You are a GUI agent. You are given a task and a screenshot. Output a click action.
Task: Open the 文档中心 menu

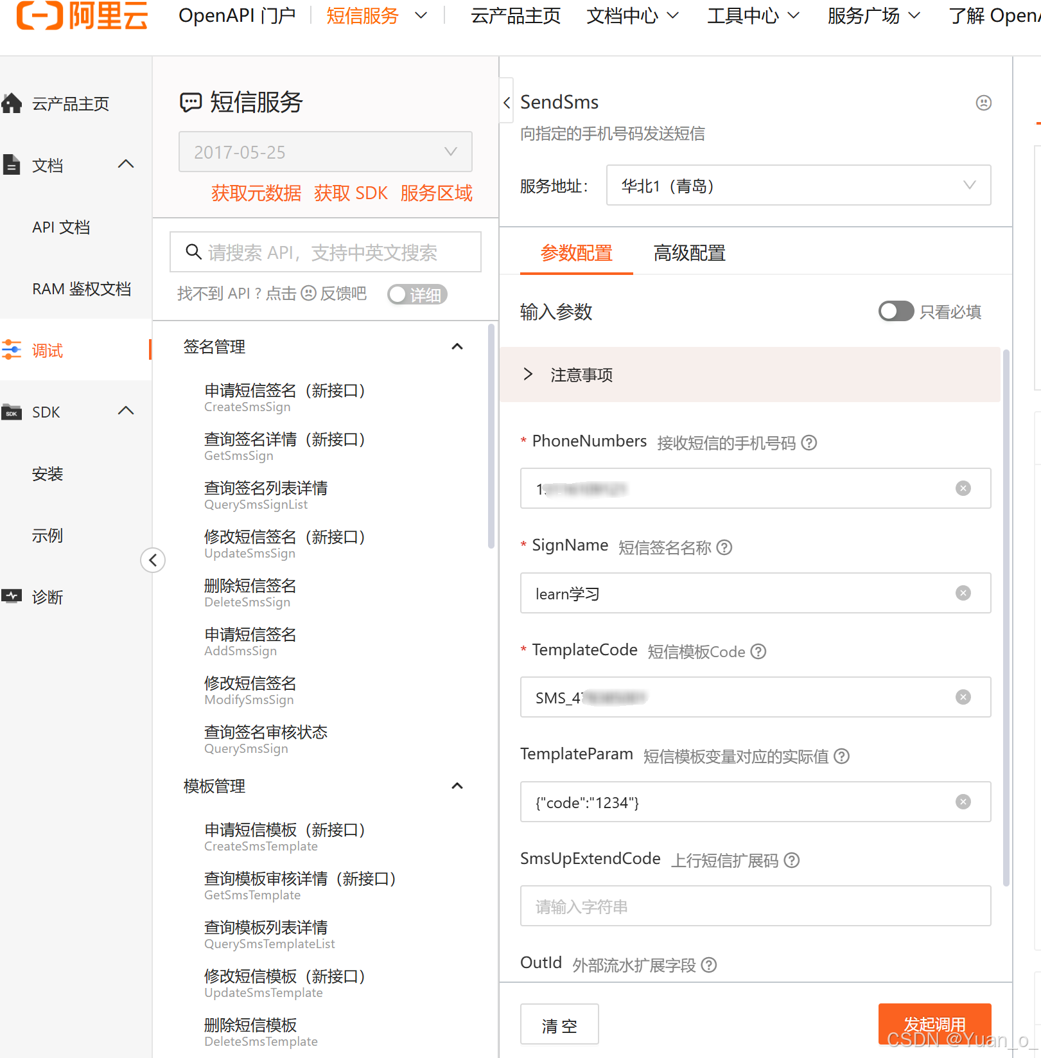click(x=633, y=15)
